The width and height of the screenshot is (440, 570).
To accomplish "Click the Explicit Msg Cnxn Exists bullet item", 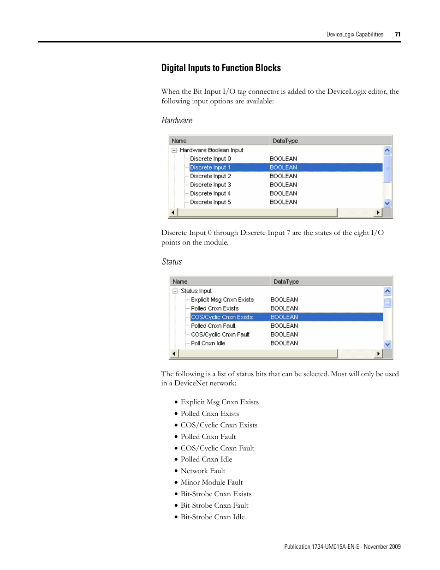I will tap(220, 402).
